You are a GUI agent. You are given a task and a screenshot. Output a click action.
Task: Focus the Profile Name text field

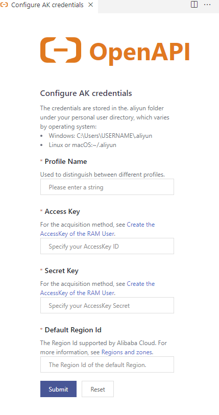point(107,187)
